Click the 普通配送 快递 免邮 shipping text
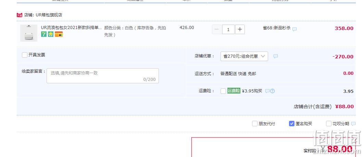 (x=238, y=74)
